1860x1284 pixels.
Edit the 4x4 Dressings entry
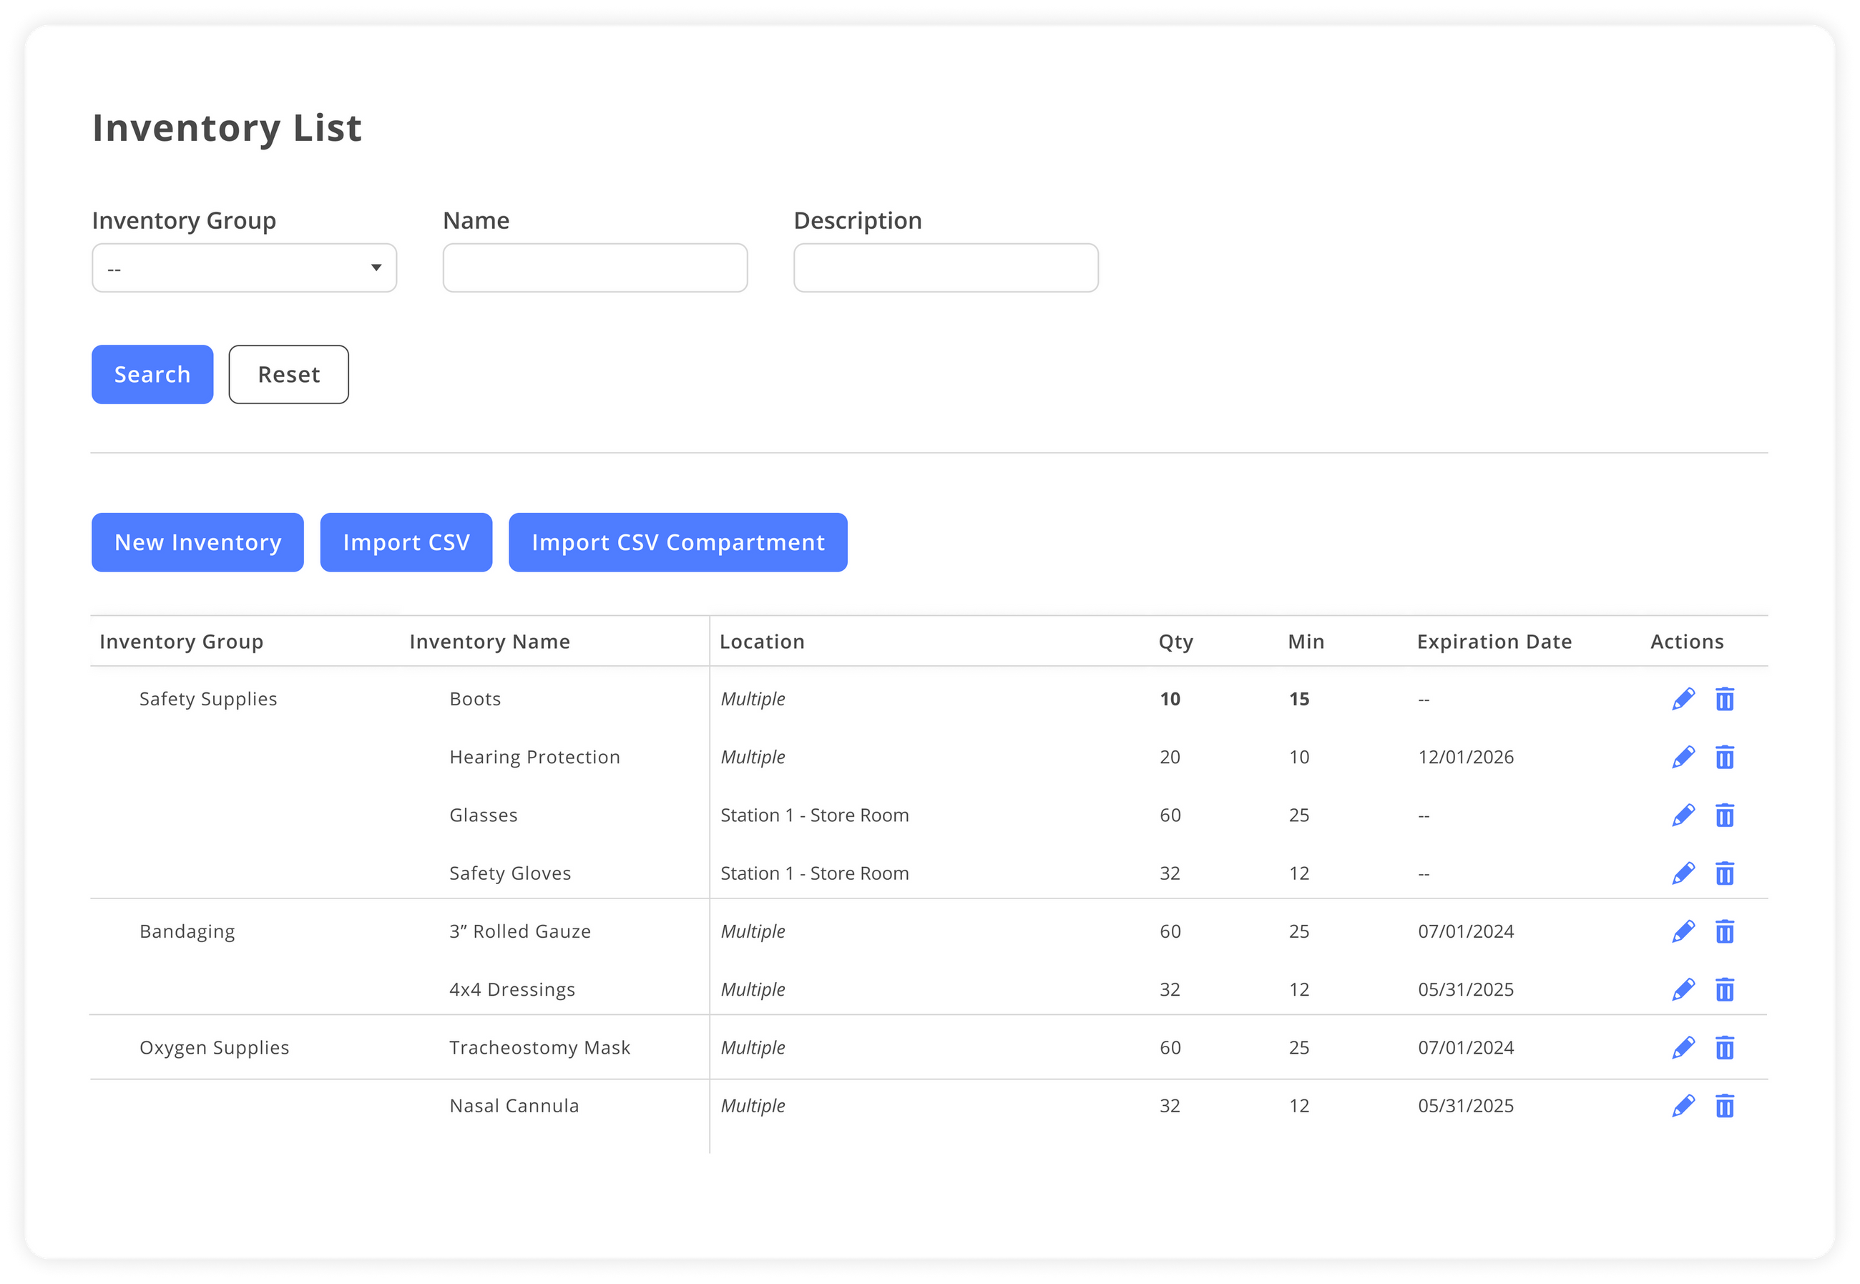click(1683, 989)
